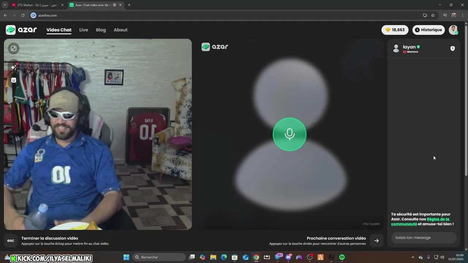
Task: Open the sparkle effects icon
Action: [14, 67]
